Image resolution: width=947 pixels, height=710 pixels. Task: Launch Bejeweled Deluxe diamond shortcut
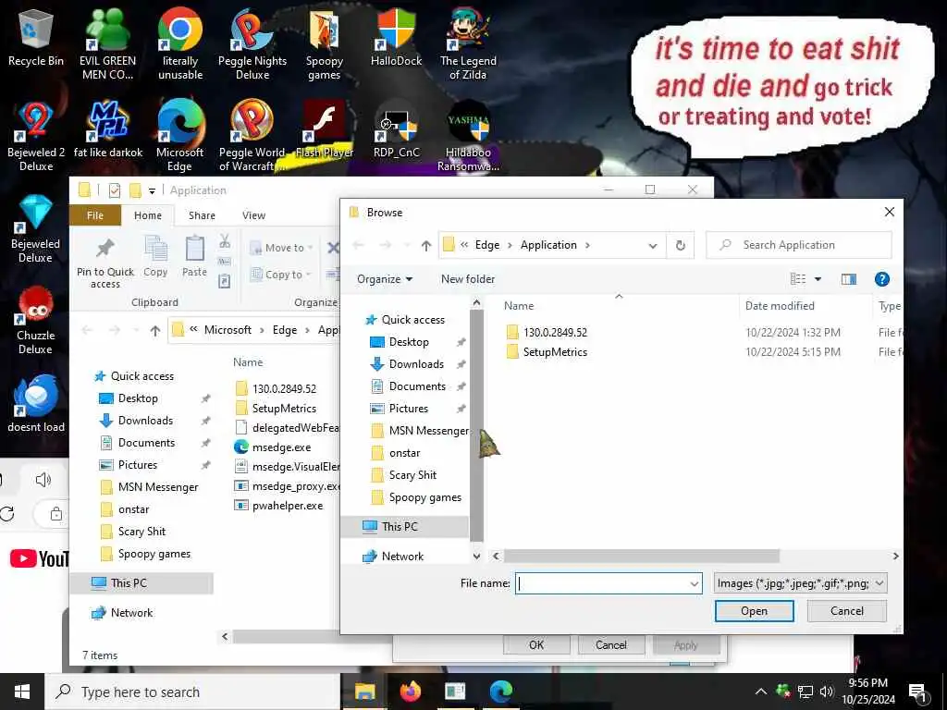[x=36, y=228]
